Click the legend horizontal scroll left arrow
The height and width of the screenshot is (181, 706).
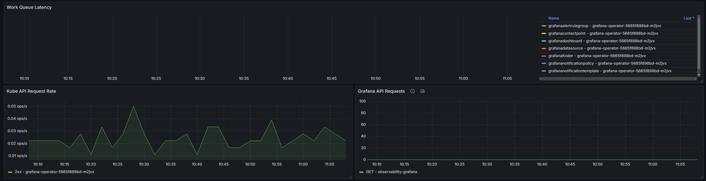coord(541,79)
